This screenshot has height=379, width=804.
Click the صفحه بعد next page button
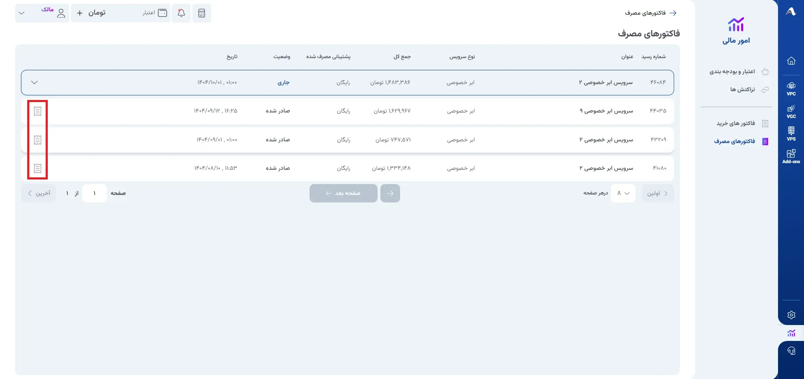(344, 193)
